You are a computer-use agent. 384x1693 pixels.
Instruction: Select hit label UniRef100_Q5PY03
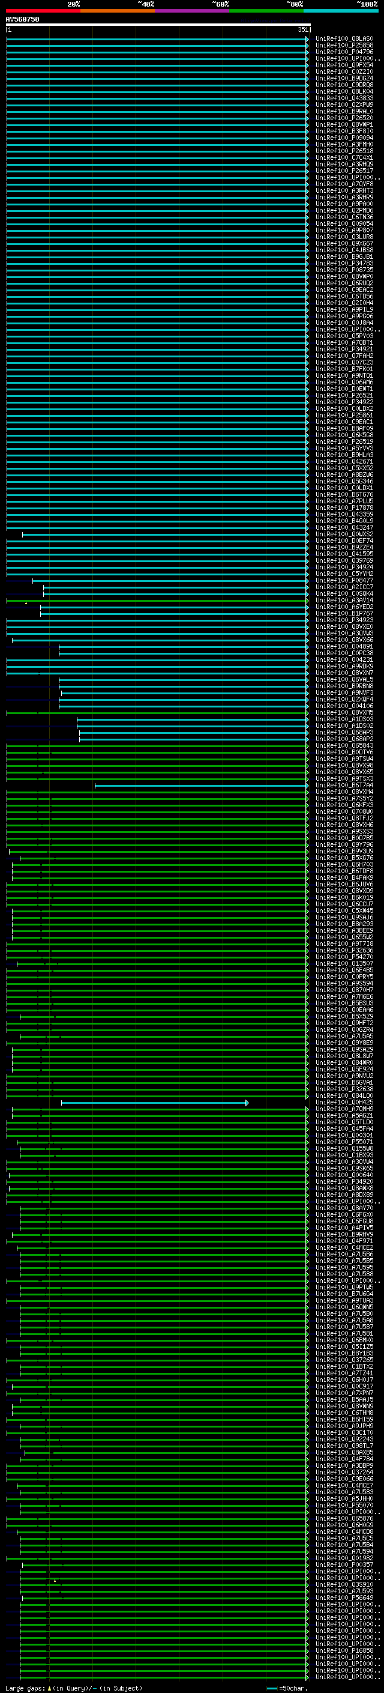344,336
